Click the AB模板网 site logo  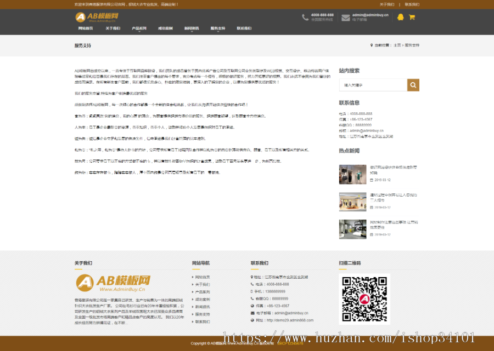[x=97, y=17]
